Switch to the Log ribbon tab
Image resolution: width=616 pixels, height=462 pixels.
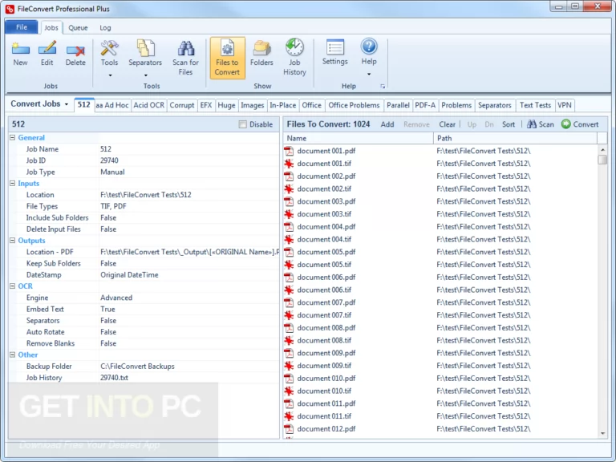(x=105, y=27)
